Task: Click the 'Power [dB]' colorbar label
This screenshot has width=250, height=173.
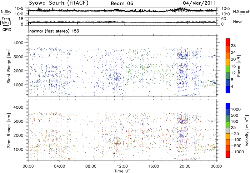Action: tap(238, 66)
